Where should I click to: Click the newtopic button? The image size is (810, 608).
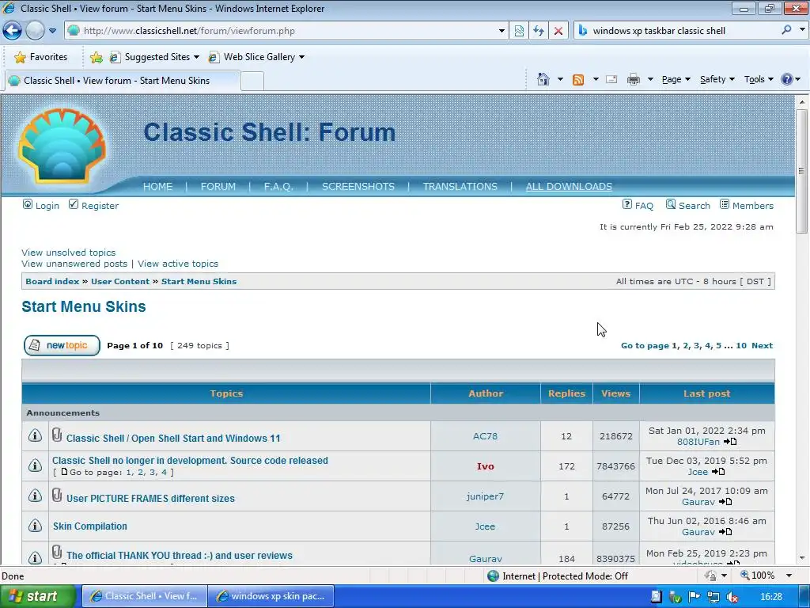click(62, 345)
